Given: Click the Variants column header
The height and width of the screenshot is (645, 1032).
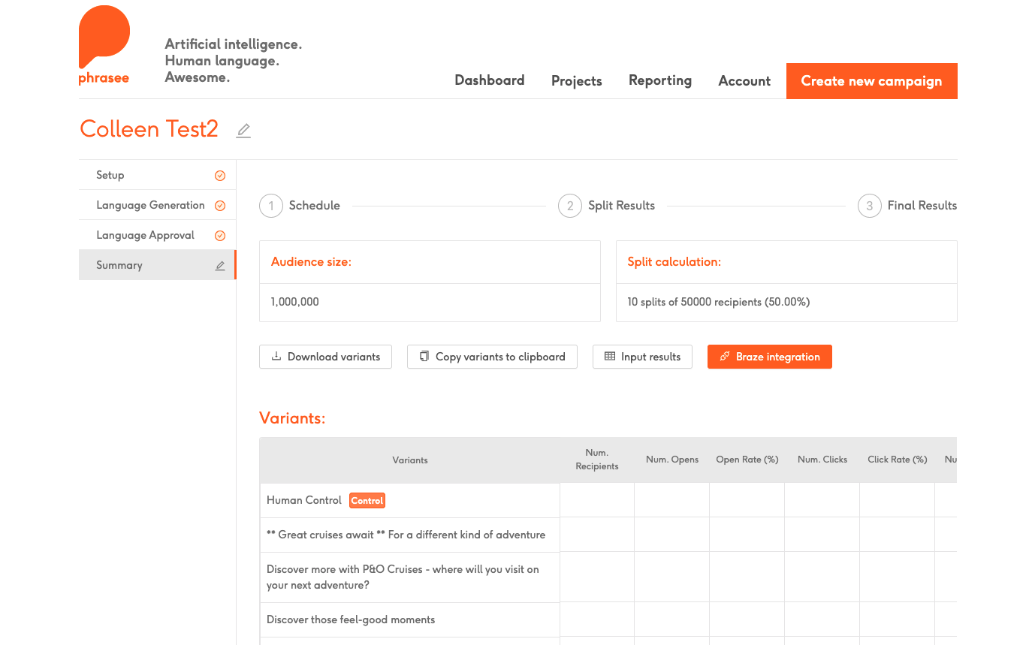Looking at the screenshot, I should pos(410,460).
